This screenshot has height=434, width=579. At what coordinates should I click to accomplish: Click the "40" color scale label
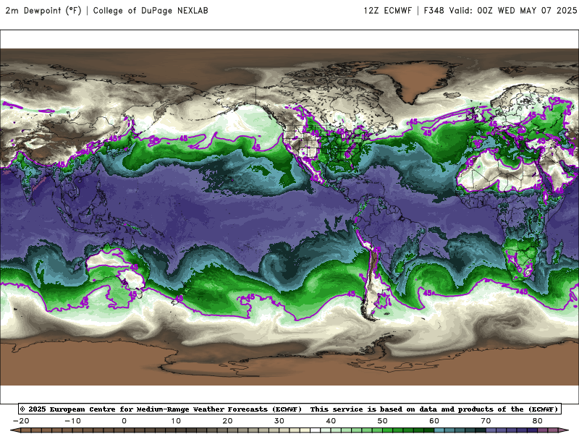pos(331,421)
